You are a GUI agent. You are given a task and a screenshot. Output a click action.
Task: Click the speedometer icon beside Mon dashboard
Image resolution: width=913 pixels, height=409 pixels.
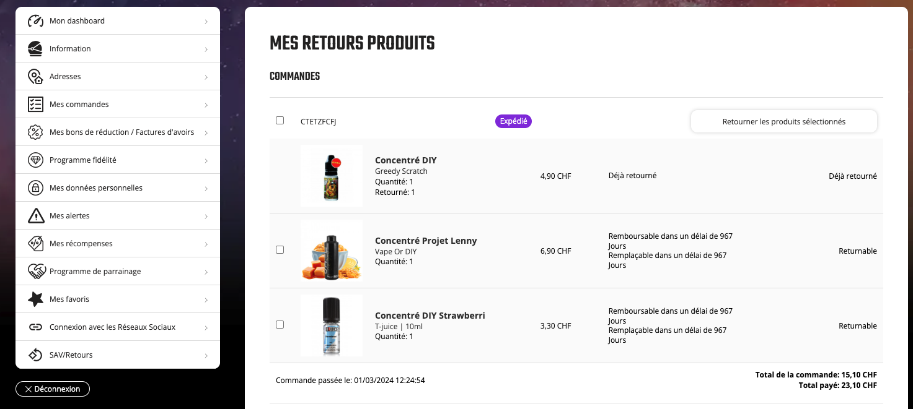pos(36,21)
